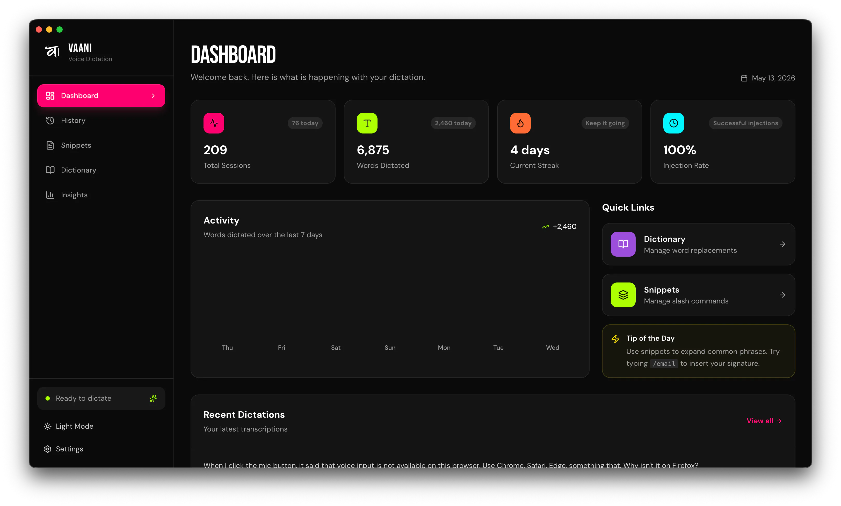Image resolution: width=841 pixels, height=506 pixels.
Task: Click the 2,460 today badge
Action: 453,123
